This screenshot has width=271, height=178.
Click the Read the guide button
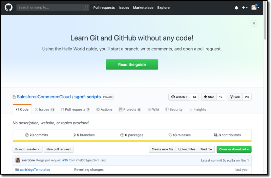pyautogui.click(x=132, y=65)
